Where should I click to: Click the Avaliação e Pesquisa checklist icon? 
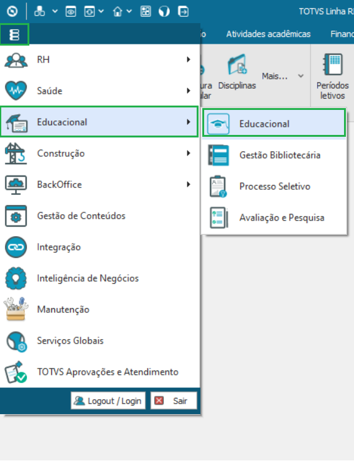pos(219,218)
